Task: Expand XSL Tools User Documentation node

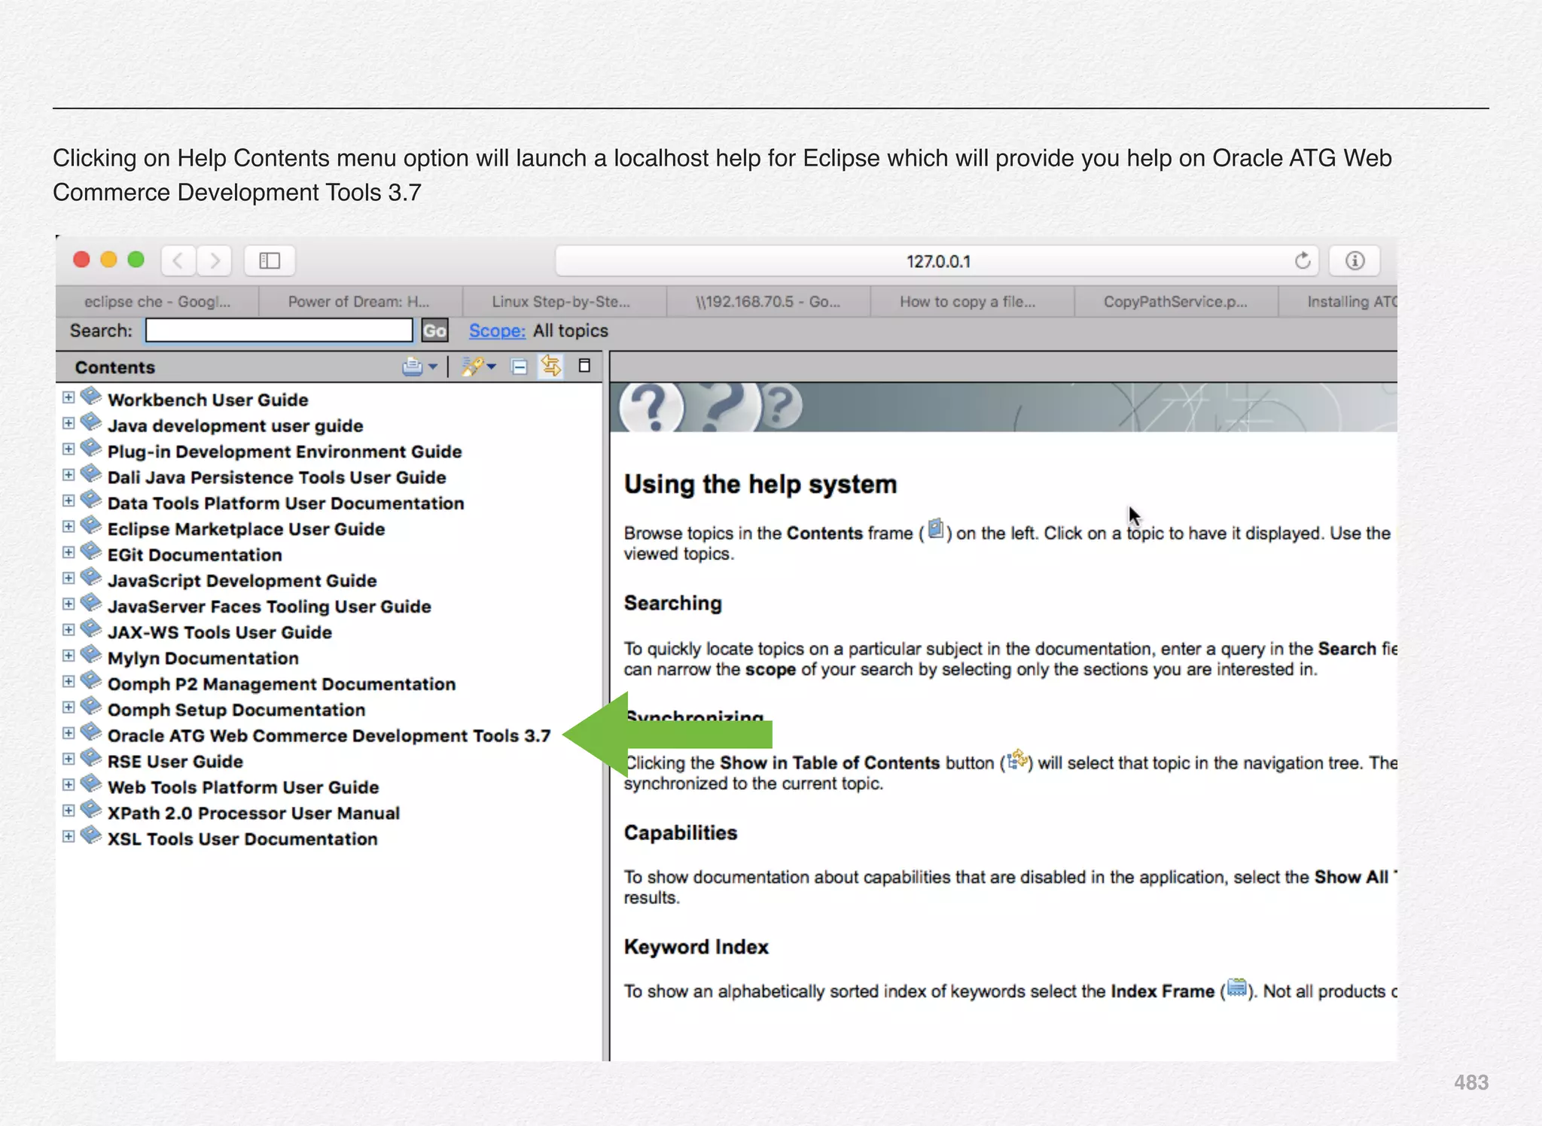Action: point(69,837)
